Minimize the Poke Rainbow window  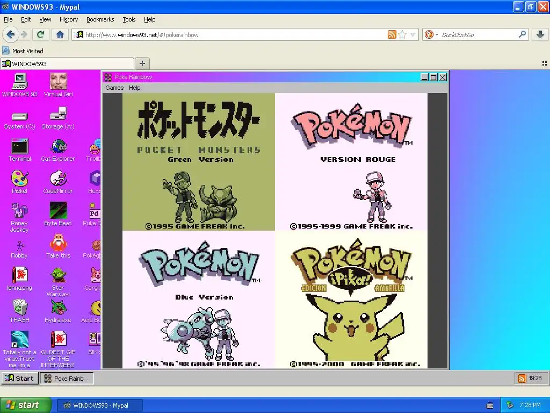tap(424, 77)
